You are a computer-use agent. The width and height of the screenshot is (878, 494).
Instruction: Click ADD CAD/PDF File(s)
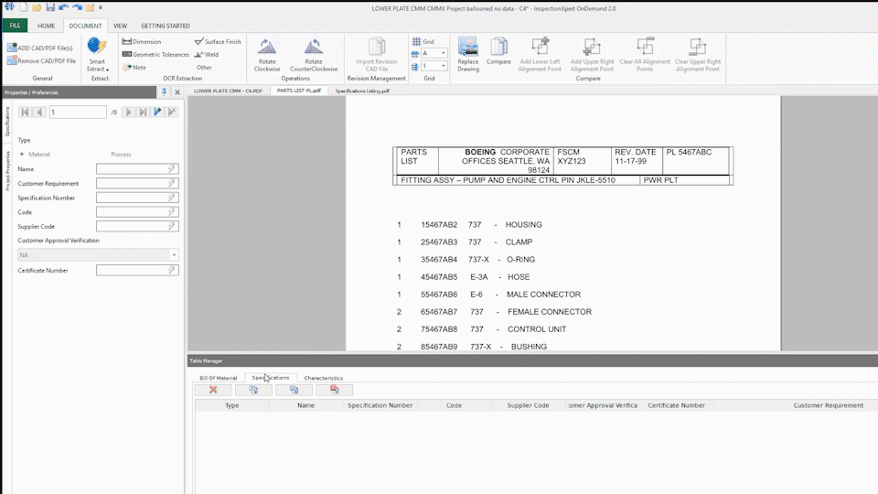click(40, 48)
